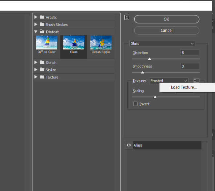Hide the Glass effect layer
This screenshot has width=215, height=191.
point(129,145)
